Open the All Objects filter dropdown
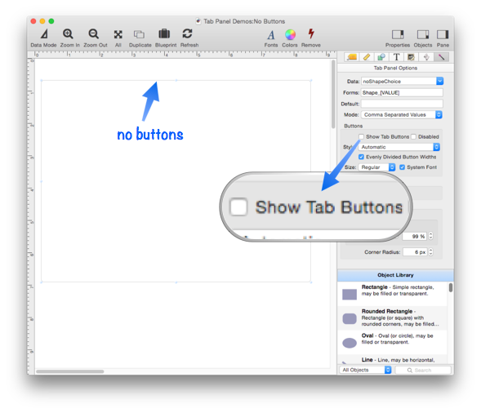This screenshot has width=481, height=413. click(365, 370)
